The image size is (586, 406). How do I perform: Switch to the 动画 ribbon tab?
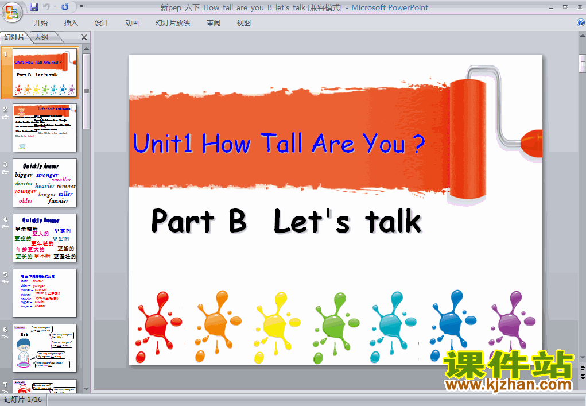[x=131, y=23]
